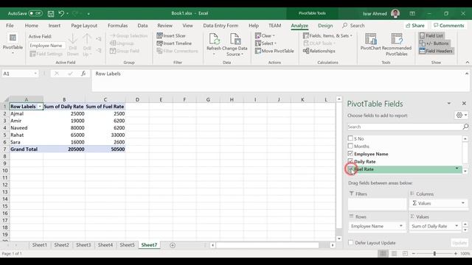Open Values dropdown in Columns area
Viewport: 472px width, 265px height.
(x=463, y=203)
